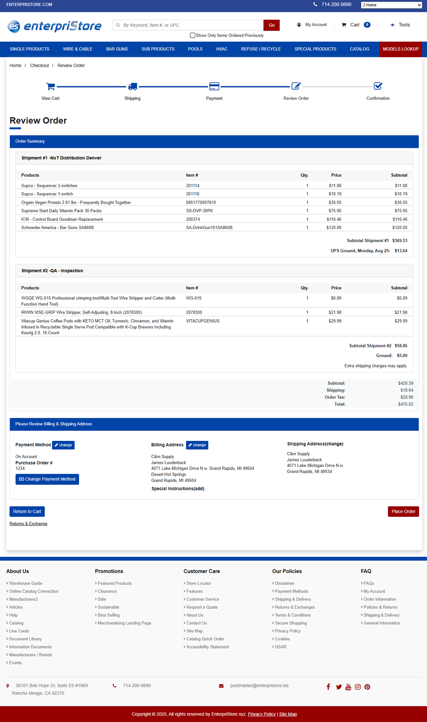427x722 pixels.
Task: Click the Site Map link in copyright bar
Action: 288,714
